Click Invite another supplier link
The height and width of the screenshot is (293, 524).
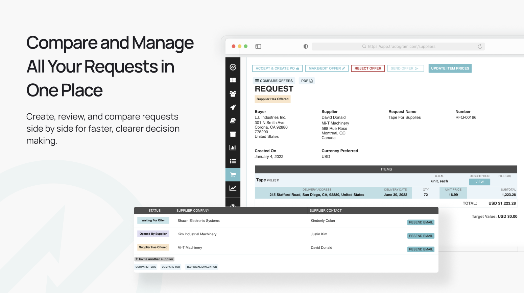154,259
